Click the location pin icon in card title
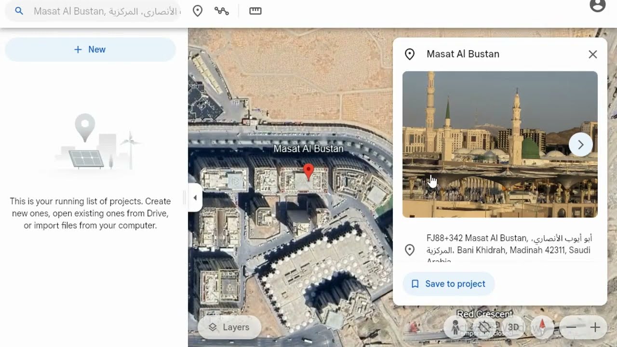 point(410,54)
